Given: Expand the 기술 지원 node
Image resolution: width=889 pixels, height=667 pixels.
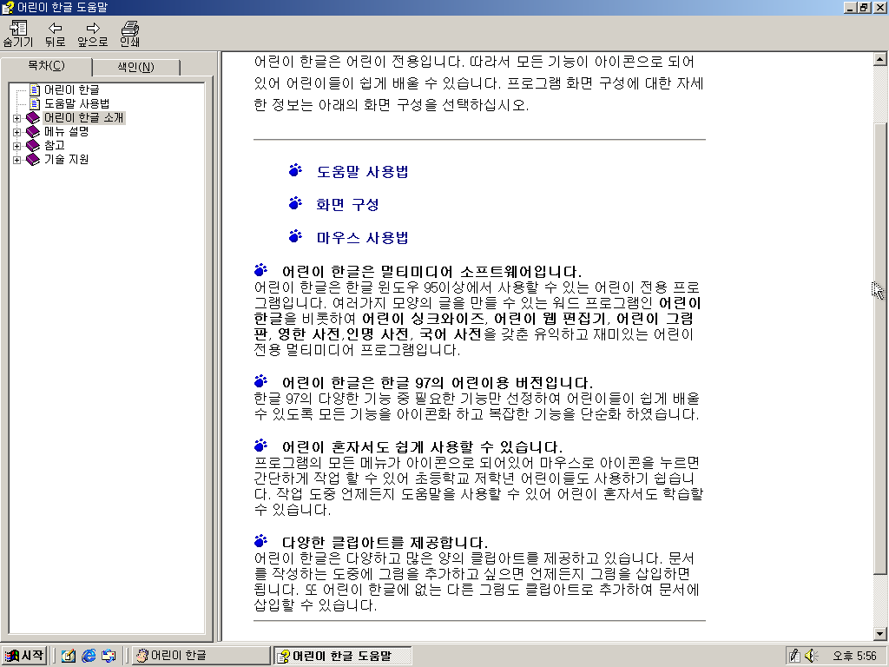Looking at the screenshot, I should point(17,160).
